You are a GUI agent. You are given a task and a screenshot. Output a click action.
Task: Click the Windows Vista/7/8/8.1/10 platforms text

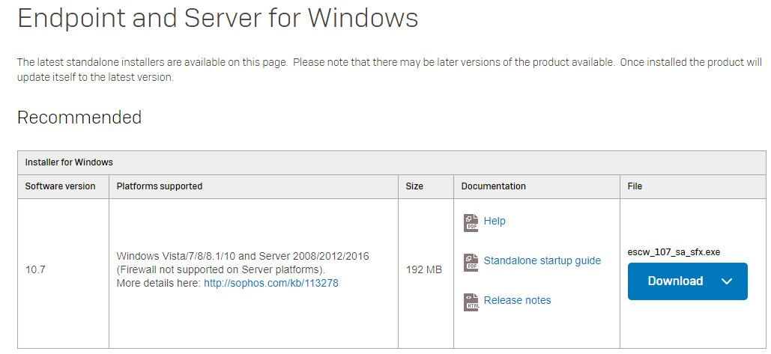243,256
